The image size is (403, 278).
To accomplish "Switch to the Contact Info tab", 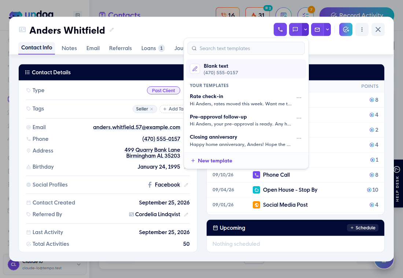I will click(37, 48).
